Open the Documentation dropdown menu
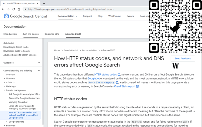The height and width of the screenshot is (127, 202). click(67, 16)
